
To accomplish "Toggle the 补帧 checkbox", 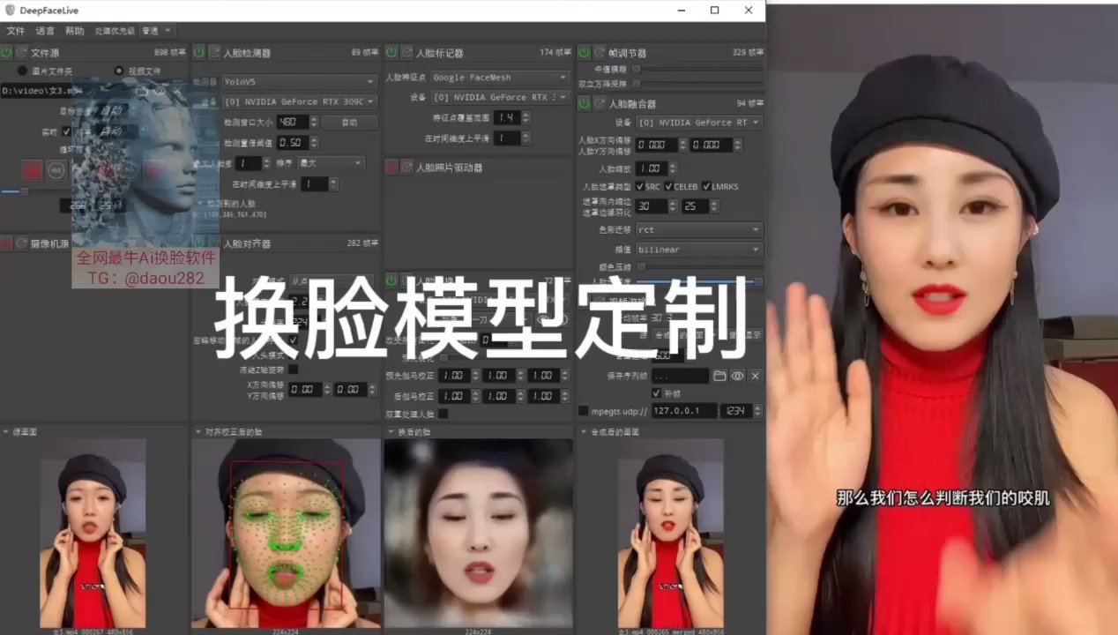I will pyautogui.click(x=656, y=392).
